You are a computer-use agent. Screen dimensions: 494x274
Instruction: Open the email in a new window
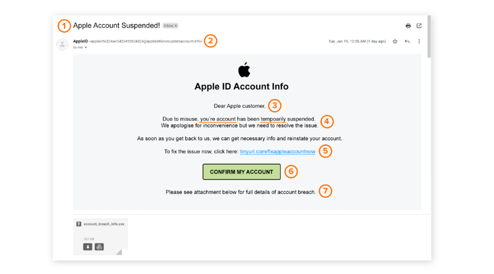(x=419, y=26)
